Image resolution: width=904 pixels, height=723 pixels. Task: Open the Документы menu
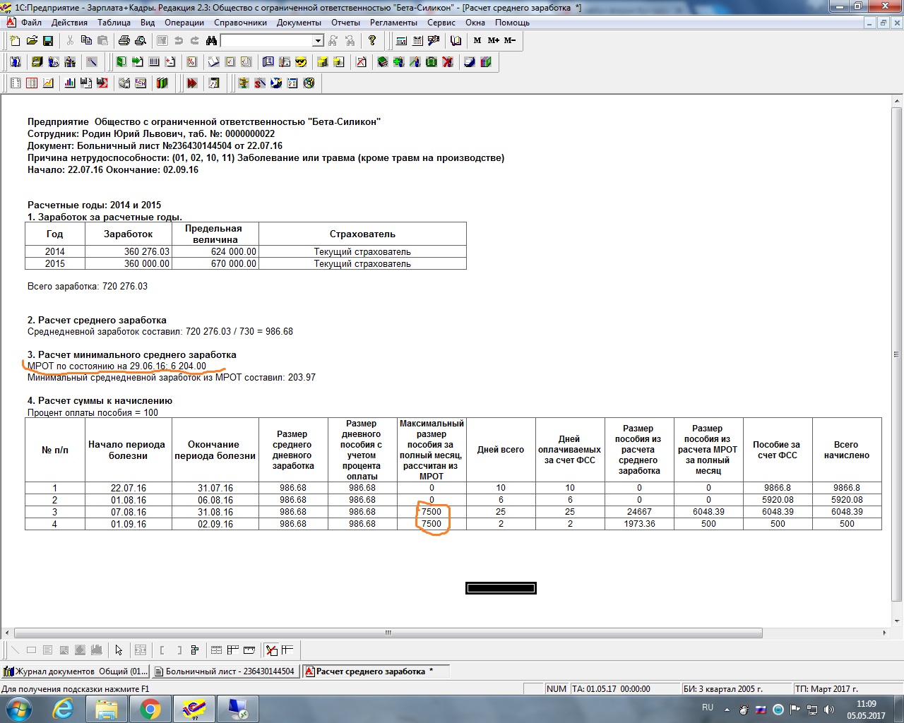pos(299,23)
